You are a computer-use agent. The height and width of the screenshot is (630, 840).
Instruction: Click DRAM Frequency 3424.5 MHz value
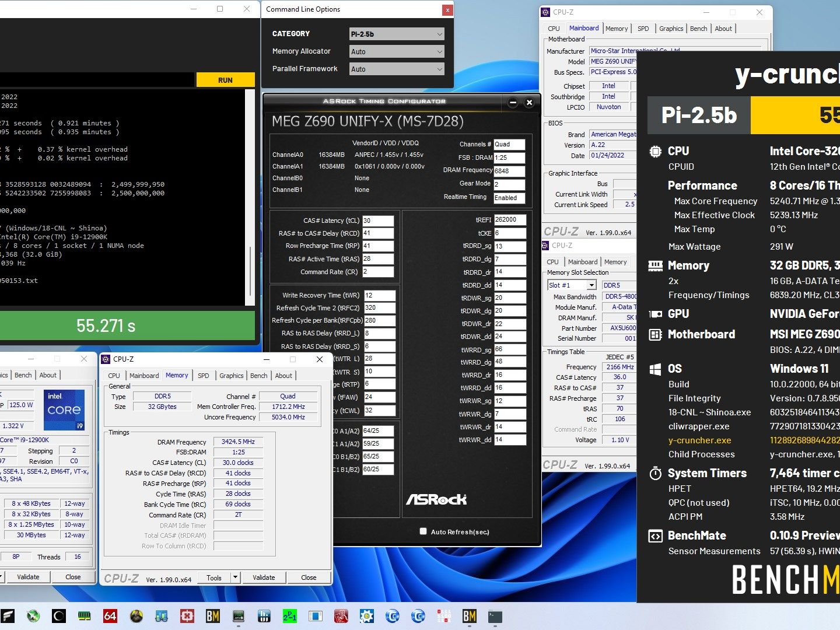(x=238, y=442)
